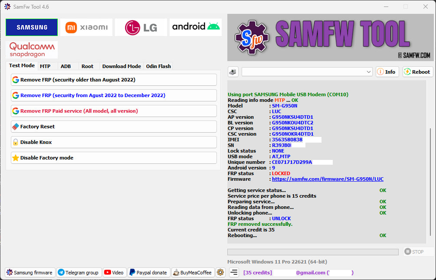Open the Telegram group link
Screen dimensions: 436x280
[x=79, y=273]
